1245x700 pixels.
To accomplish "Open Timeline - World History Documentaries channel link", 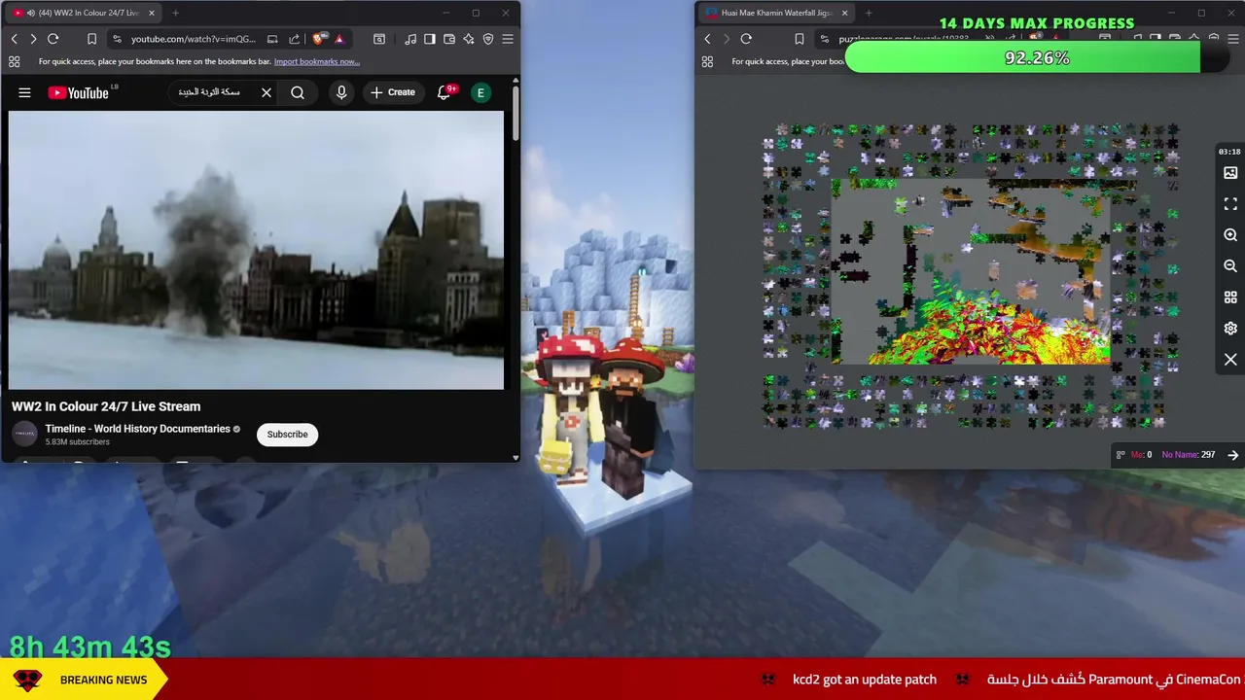I will point(137,429).
